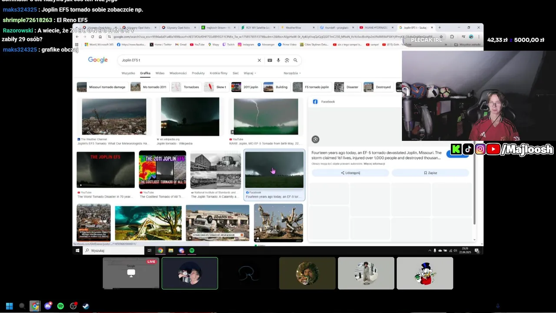Bookmark this page with the star icon
The width and height of the screenshot is (556, 313).
(x=441, y=37)
